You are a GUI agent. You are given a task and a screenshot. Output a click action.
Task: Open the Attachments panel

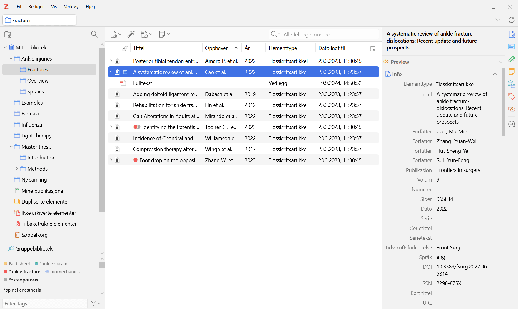(512, 59)
